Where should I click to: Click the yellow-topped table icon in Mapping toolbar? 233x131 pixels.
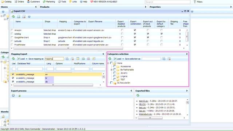click(x=78, y=59)
